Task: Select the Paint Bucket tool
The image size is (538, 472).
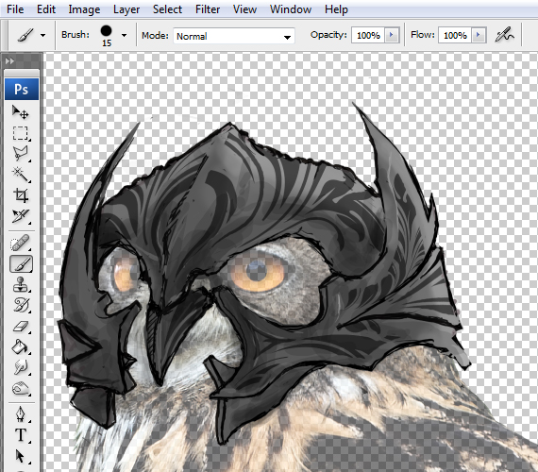Action: point(21,346)
